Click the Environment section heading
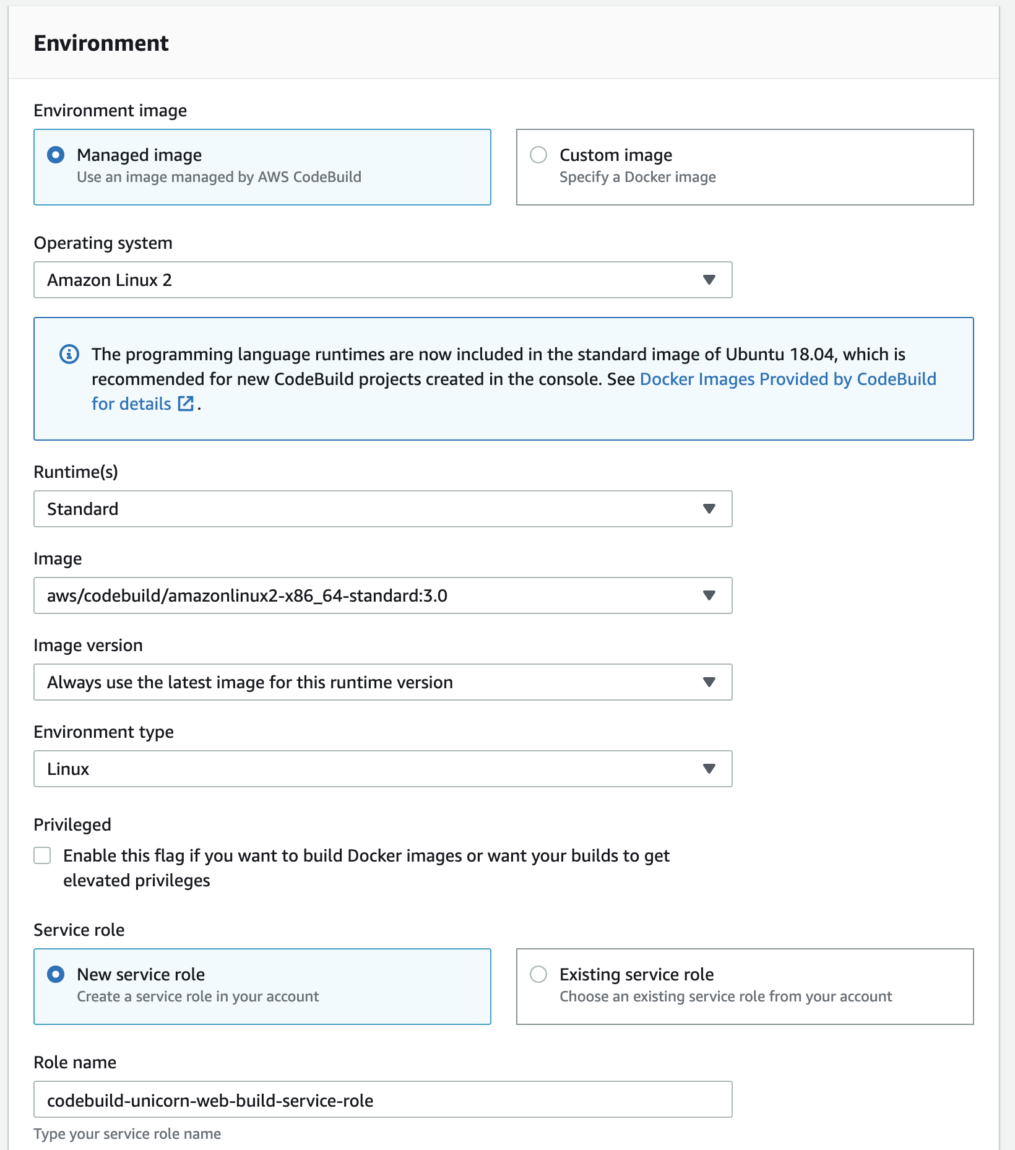 (101, 43)
